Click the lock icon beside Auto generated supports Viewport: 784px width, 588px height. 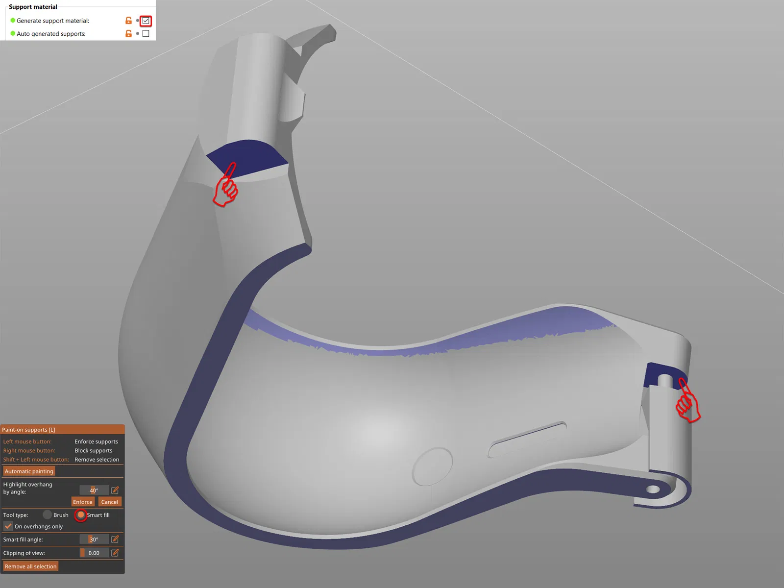click(x=128, y=34)
